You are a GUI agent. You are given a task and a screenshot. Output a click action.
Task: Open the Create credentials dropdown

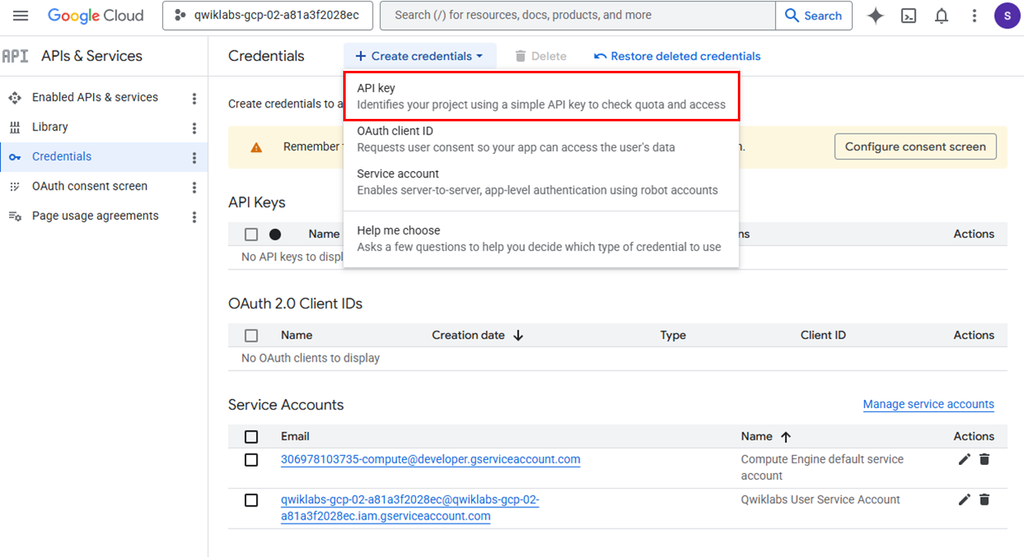pos(420,56)
